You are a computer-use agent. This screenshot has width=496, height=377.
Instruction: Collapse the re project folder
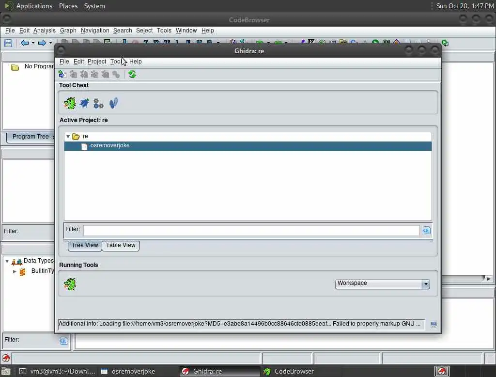[68, 137]
